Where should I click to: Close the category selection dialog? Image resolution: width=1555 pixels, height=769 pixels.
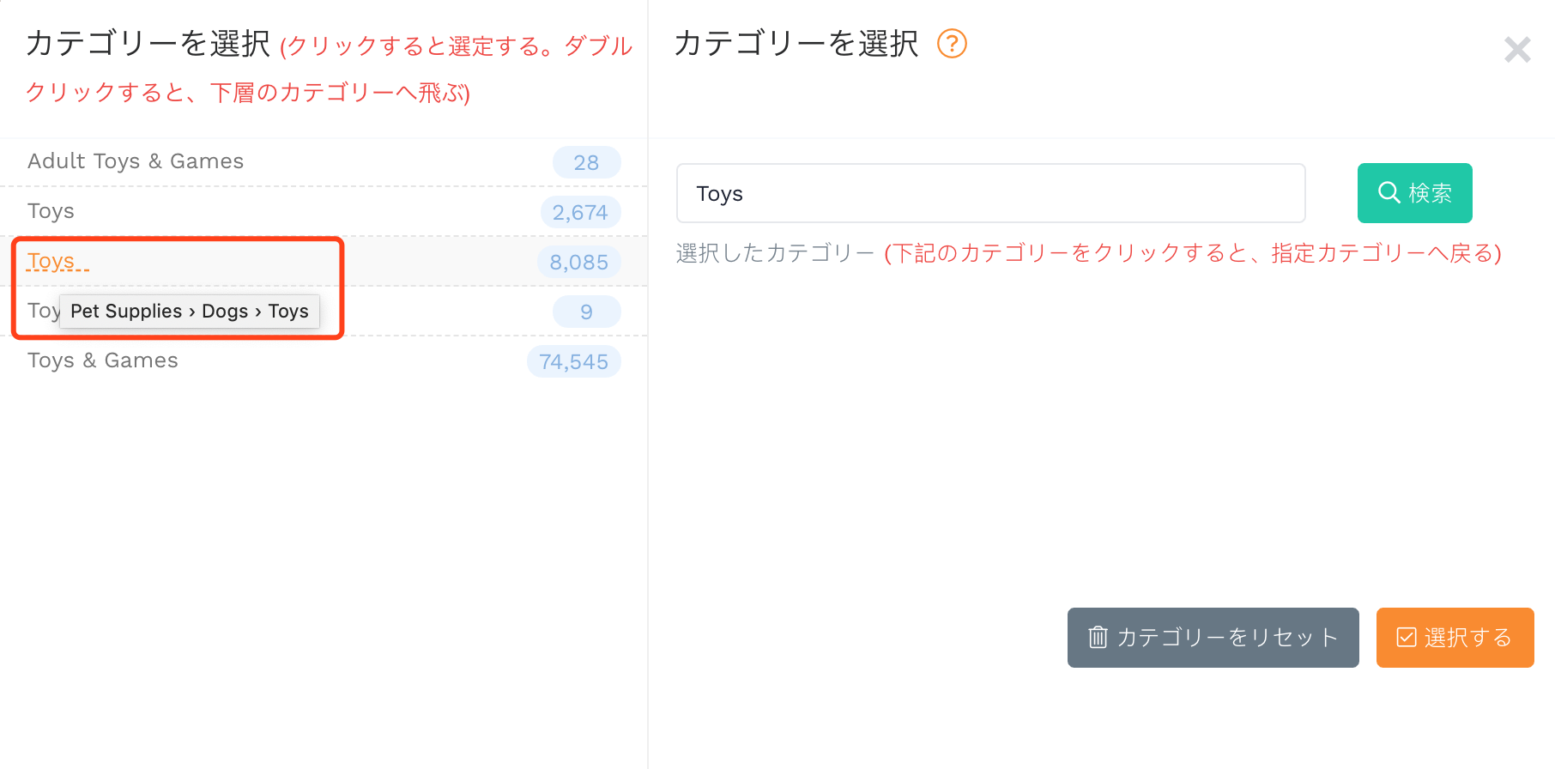coord(1517,50)
